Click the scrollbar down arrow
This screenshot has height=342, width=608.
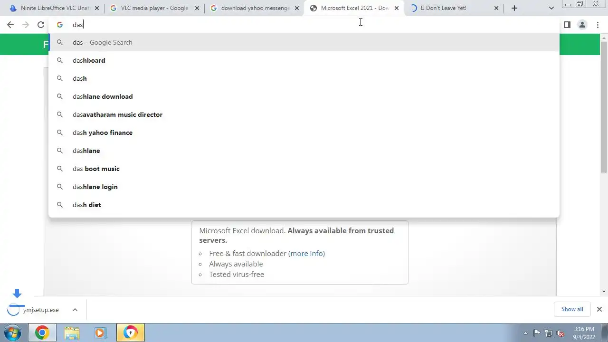point(604,292)
